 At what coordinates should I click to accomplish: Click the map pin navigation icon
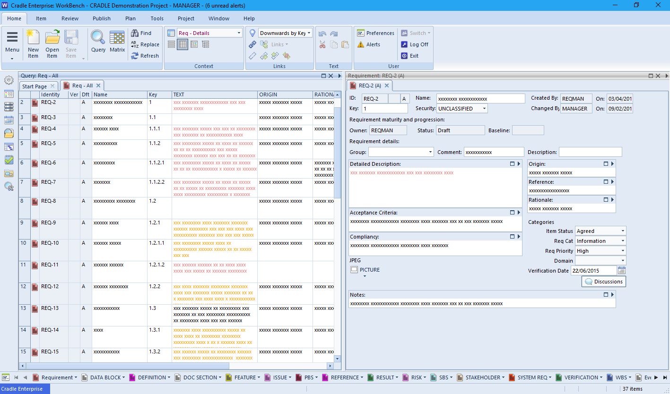[252, 33]
